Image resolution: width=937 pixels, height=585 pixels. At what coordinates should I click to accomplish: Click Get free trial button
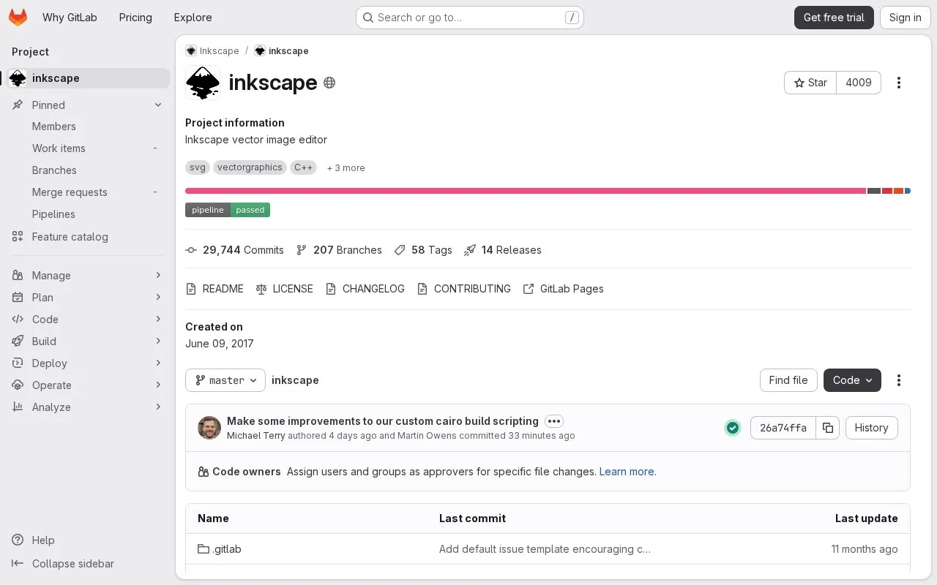pos(834,18)
